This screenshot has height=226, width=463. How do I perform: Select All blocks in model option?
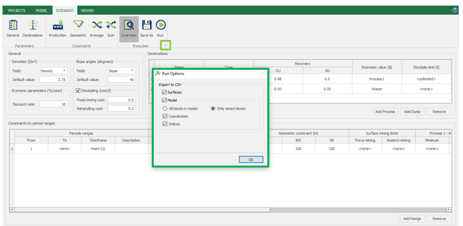(165, 108)
